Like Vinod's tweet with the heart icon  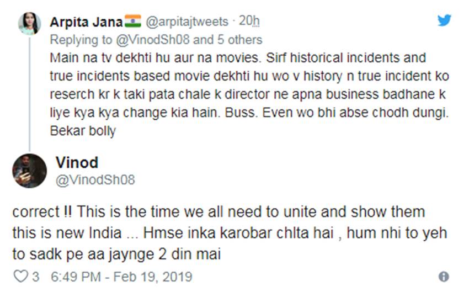coord(20,277)
